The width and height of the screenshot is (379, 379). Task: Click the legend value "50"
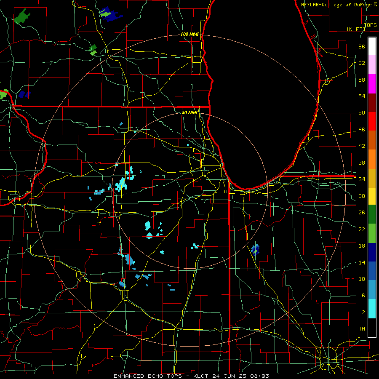pos(362,113)
